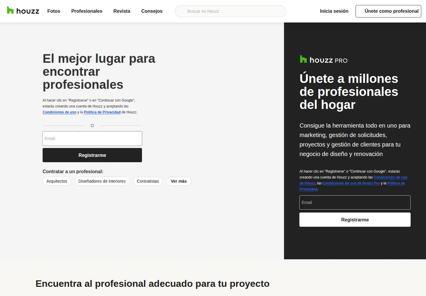Select the Arquitectos chip
Screen dimensions: 426x296
click(x=57, y=181)
